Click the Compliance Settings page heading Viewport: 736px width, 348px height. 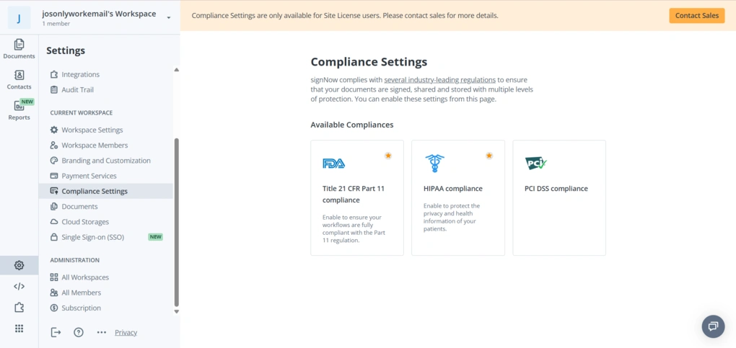[x=369, y=62]
